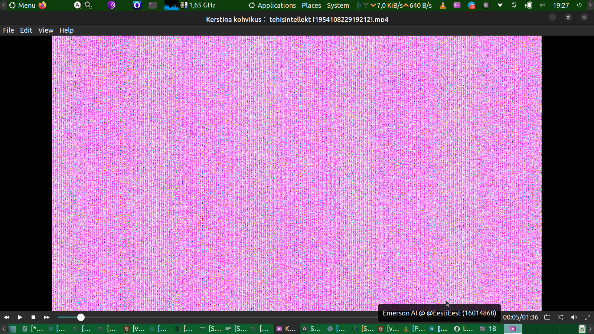
Task: Open the Places panel menu
Action: point(311,5)
